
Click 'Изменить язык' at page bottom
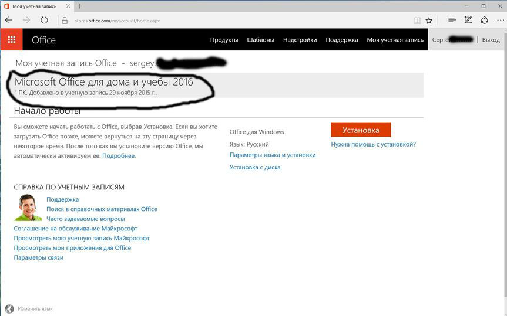[x=35, y=308]
